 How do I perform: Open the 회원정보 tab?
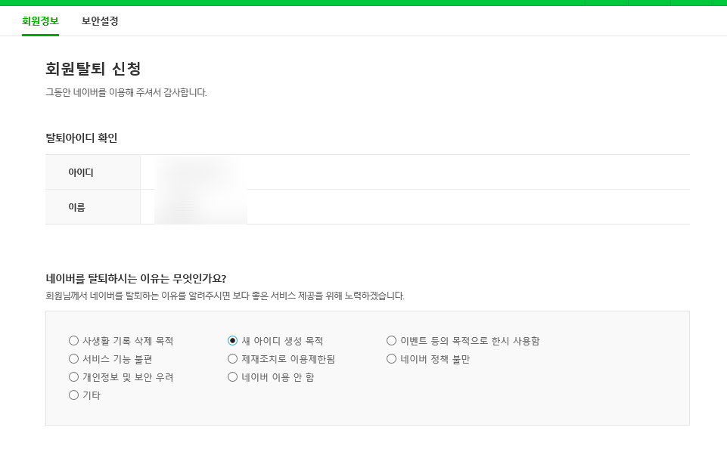click(40, 21)
